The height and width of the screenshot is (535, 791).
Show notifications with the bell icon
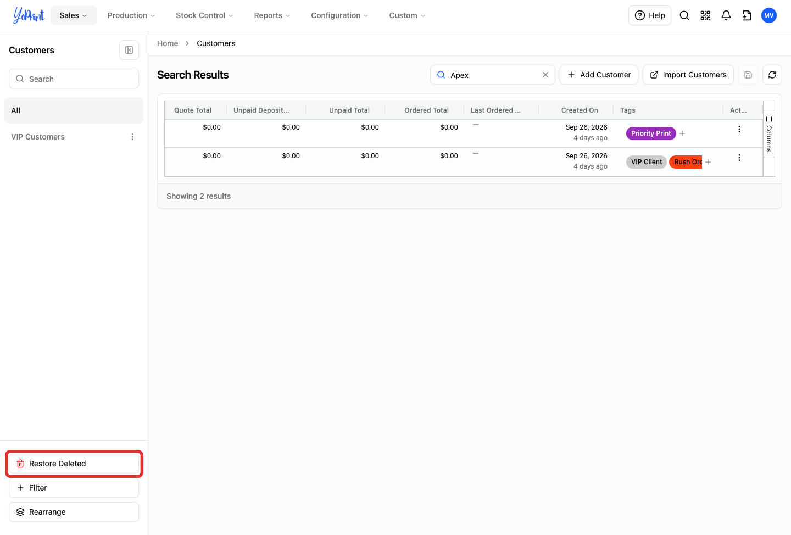coord(726,15)
